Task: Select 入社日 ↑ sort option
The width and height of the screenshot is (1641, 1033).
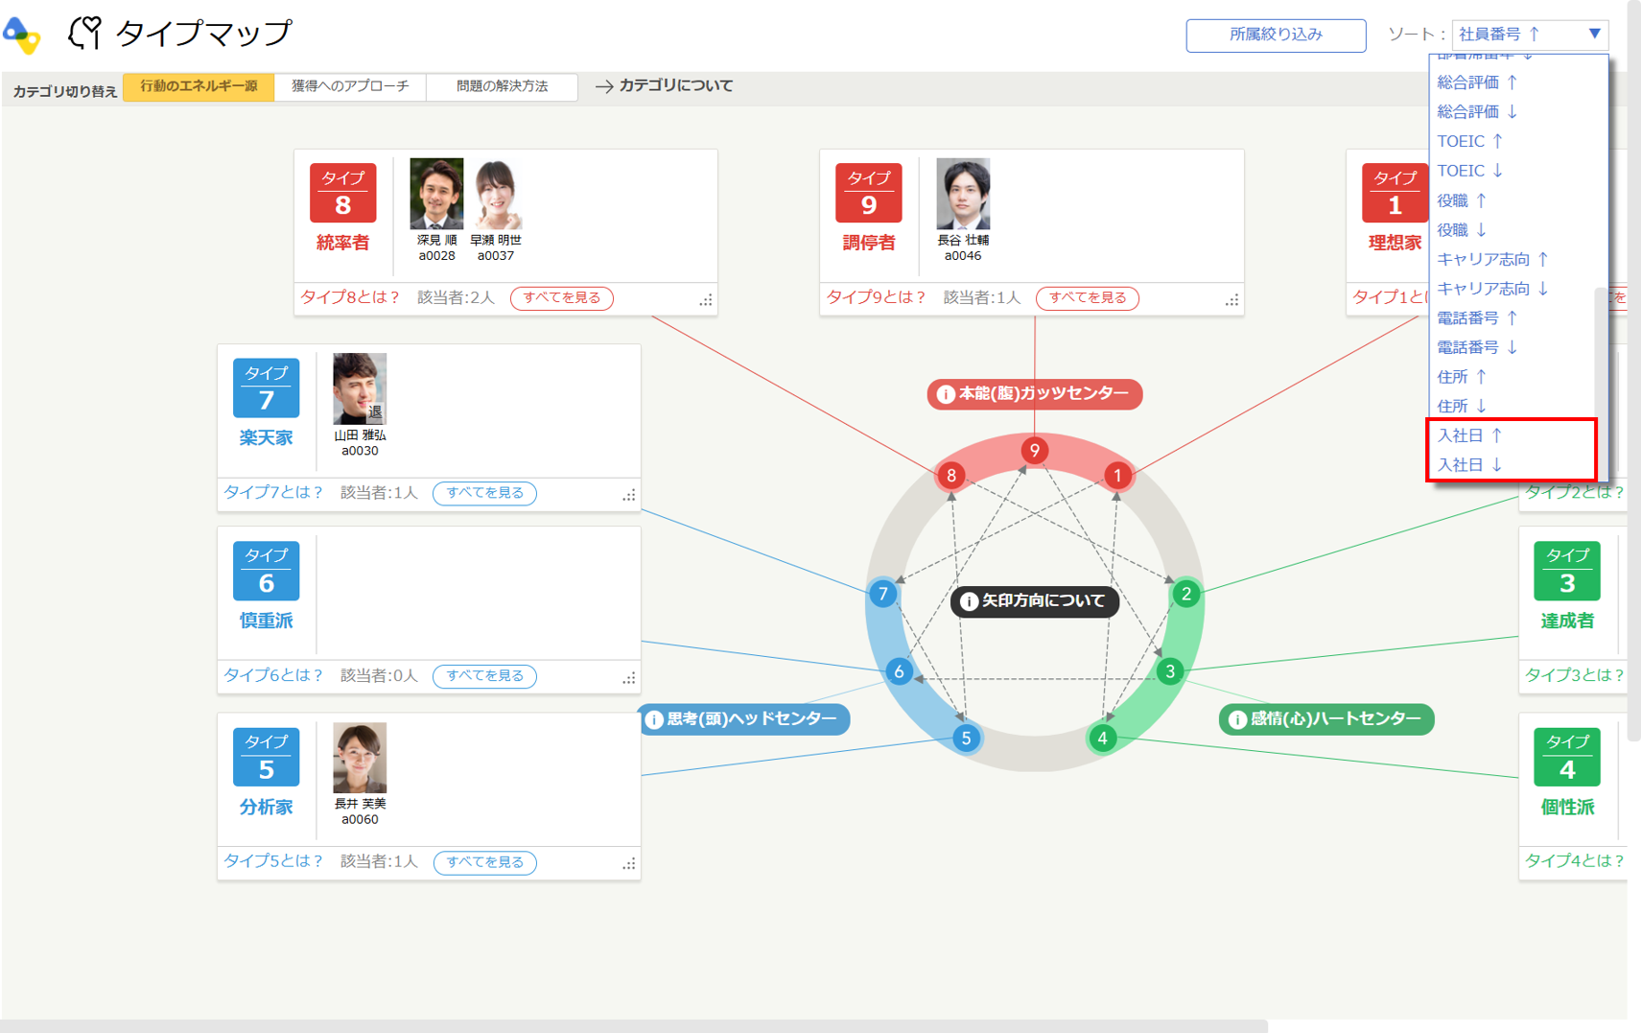Action: click(x=1469, y=435)
